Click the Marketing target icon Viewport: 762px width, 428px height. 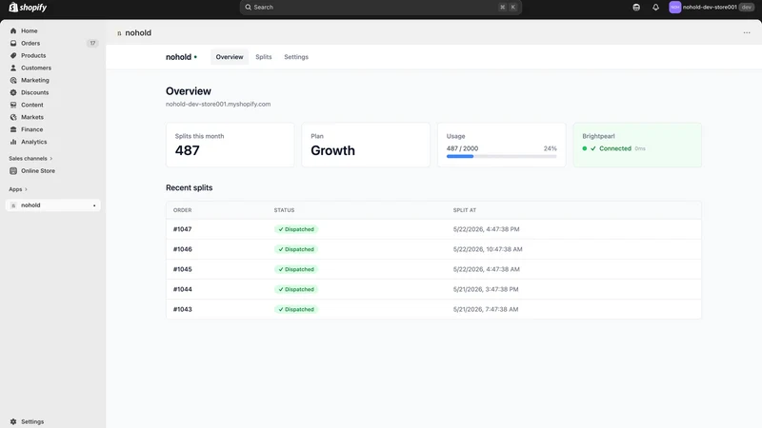click(x=13, y=80)
